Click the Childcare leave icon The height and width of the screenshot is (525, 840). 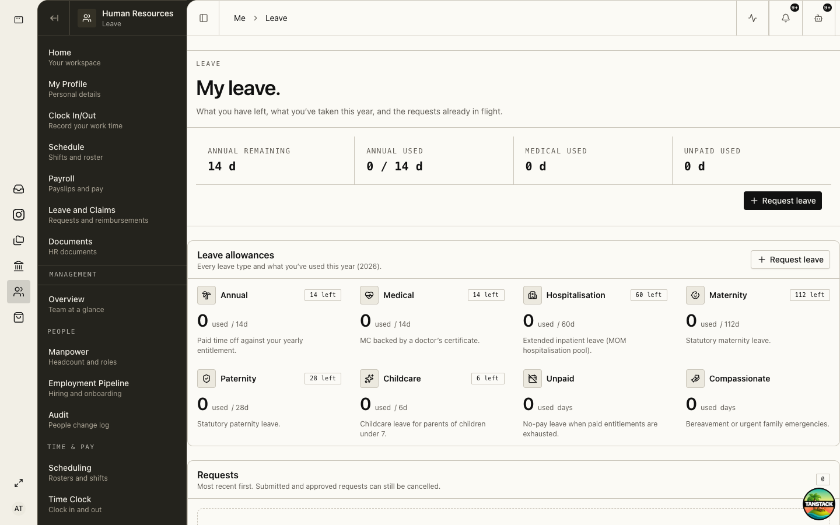pos(369,379)
